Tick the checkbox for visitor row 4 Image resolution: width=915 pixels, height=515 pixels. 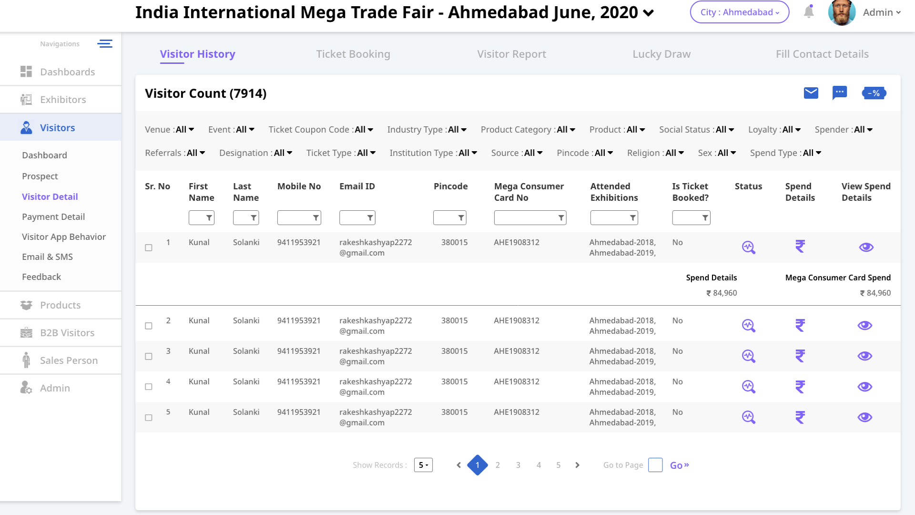click(x=149, y=387)
